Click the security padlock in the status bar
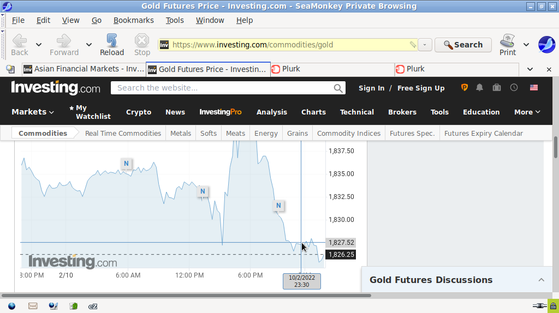559x313 pixels. pyautogui.click(x=553, y=306)
